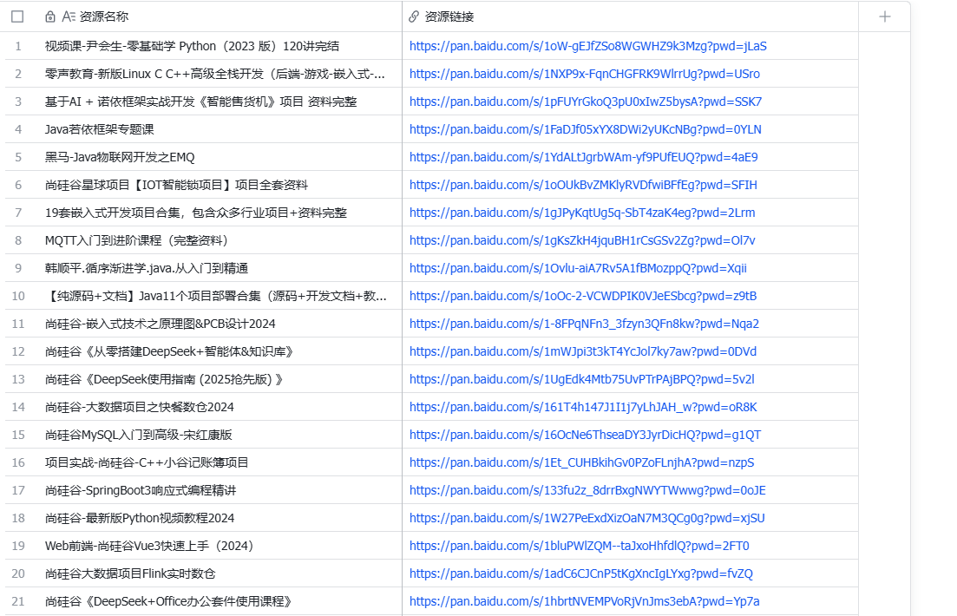Open link ending with pwd=xjSU
Viewport: 957px width, 616px height.
coord(587,518)
